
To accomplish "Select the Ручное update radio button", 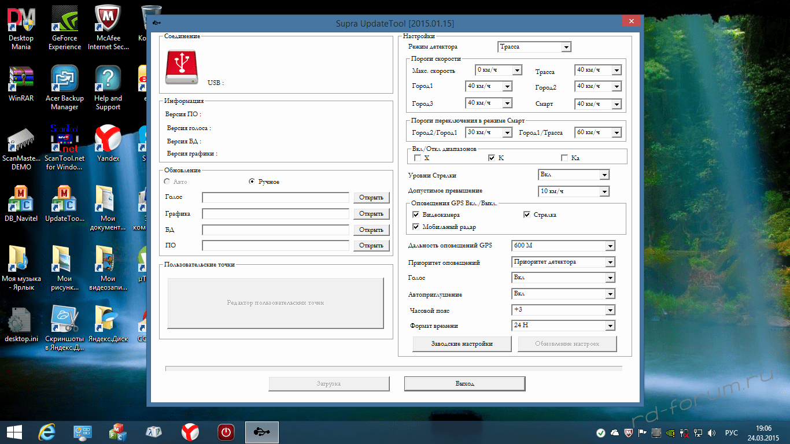I will coord(252,182).
